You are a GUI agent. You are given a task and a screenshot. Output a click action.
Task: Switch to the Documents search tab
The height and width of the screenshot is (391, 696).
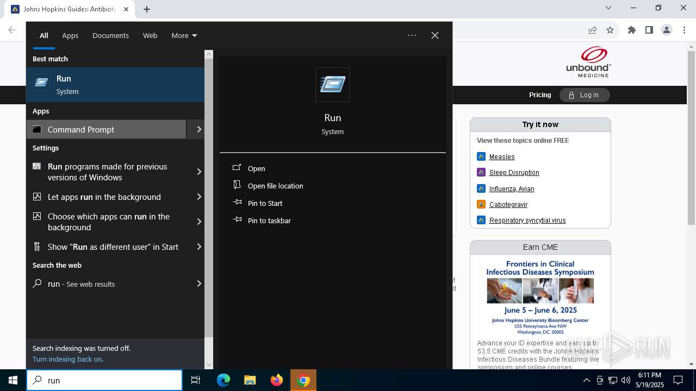click(110, 36)
